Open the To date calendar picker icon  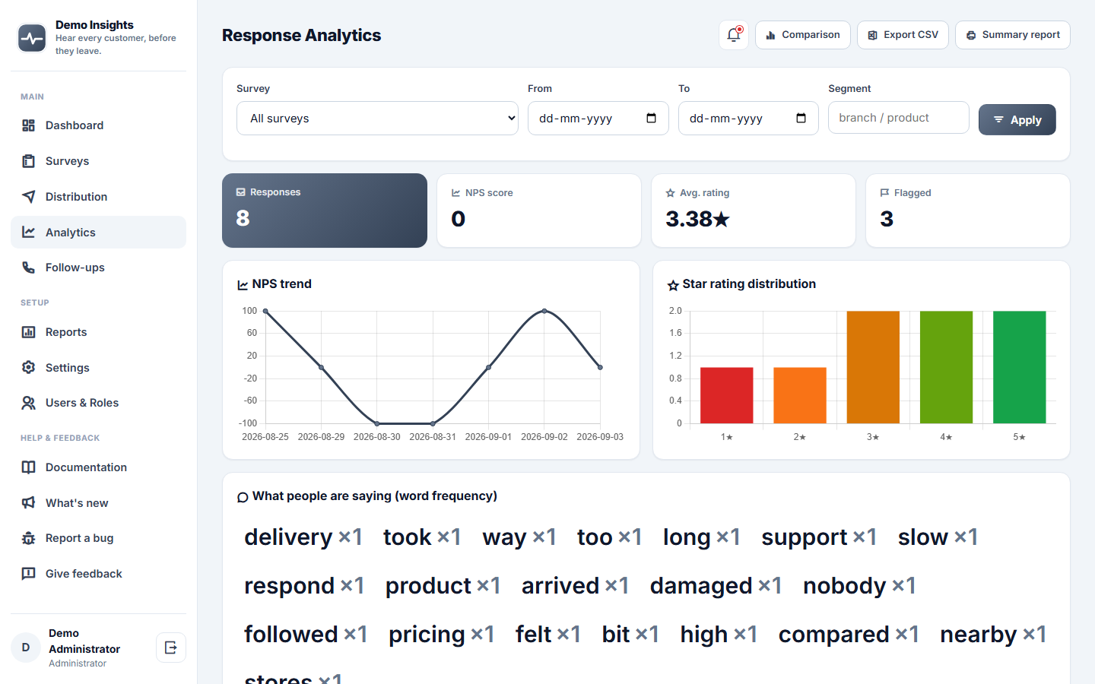click(x=801, y=118)
